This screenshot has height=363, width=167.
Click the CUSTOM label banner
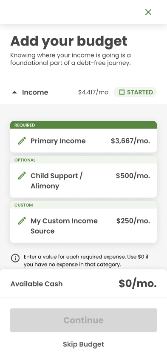[x=83, y=205]
